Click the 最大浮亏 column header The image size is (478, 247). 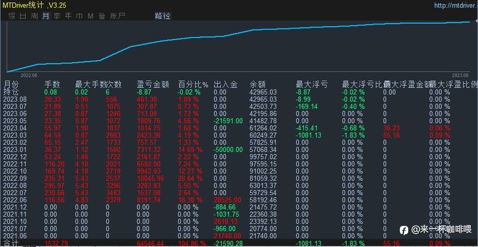coord(312,84)
